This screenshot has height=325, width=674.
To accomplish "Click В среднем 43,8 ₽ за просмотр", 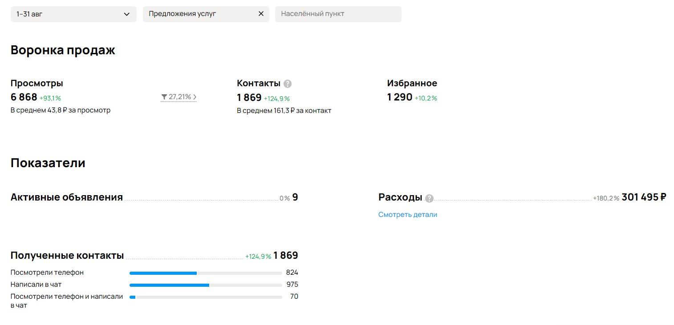I will coord(61,110).
